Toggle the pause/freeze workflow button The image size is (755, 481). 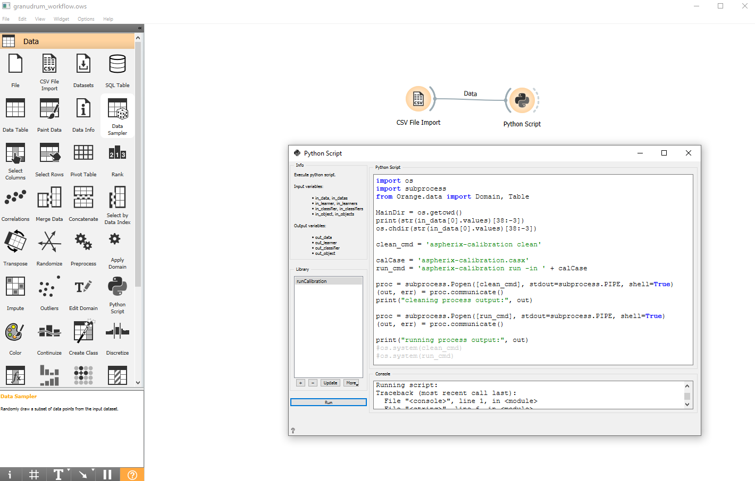point(107,474)
